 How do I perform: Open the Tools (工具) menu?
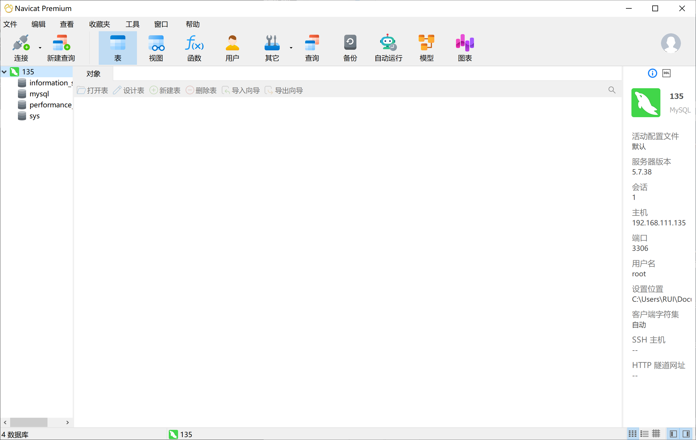(x=132, y=24)
